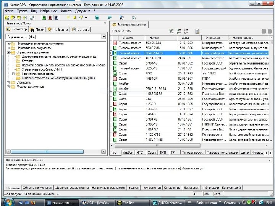Switch to the Избранное tab in navigator
The image size is (275, 206).
58,29
